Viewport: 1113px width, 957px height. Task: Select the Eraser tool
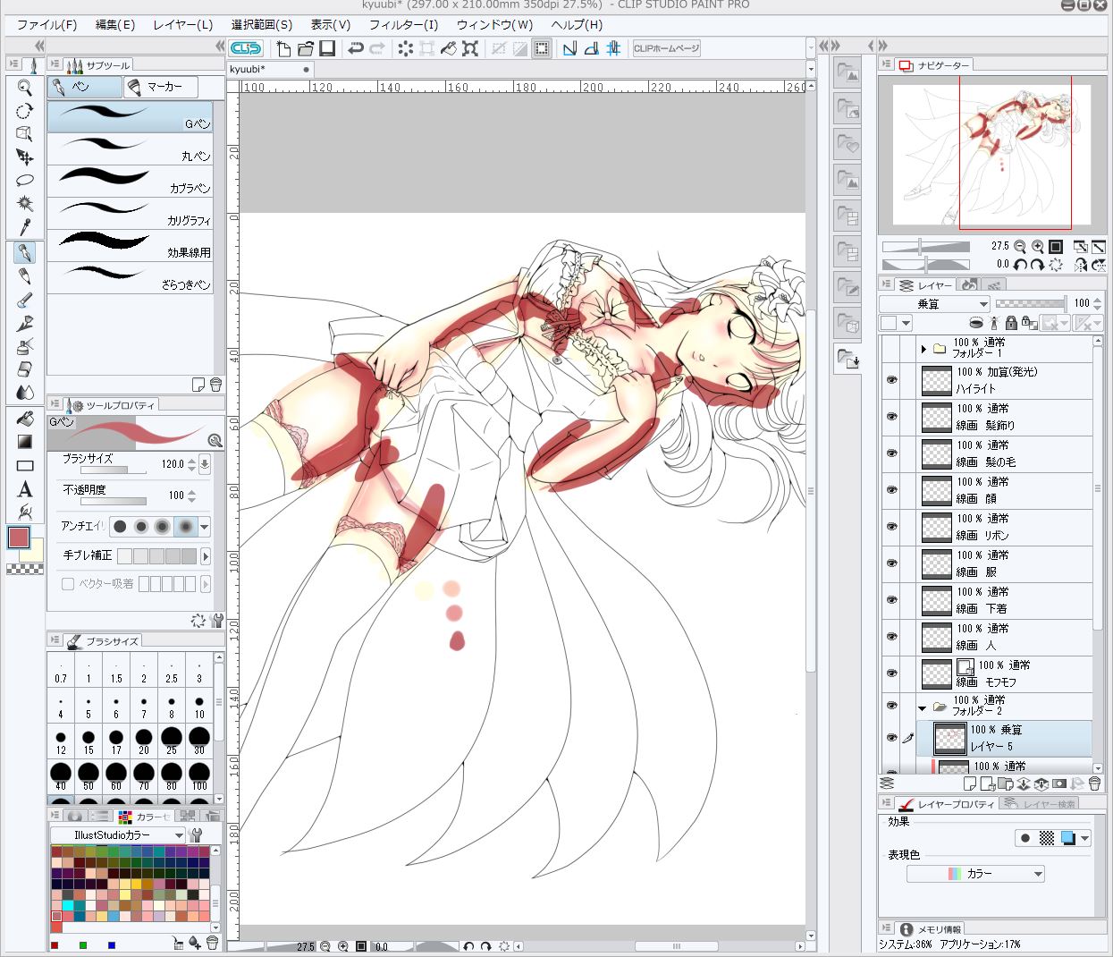25,369
